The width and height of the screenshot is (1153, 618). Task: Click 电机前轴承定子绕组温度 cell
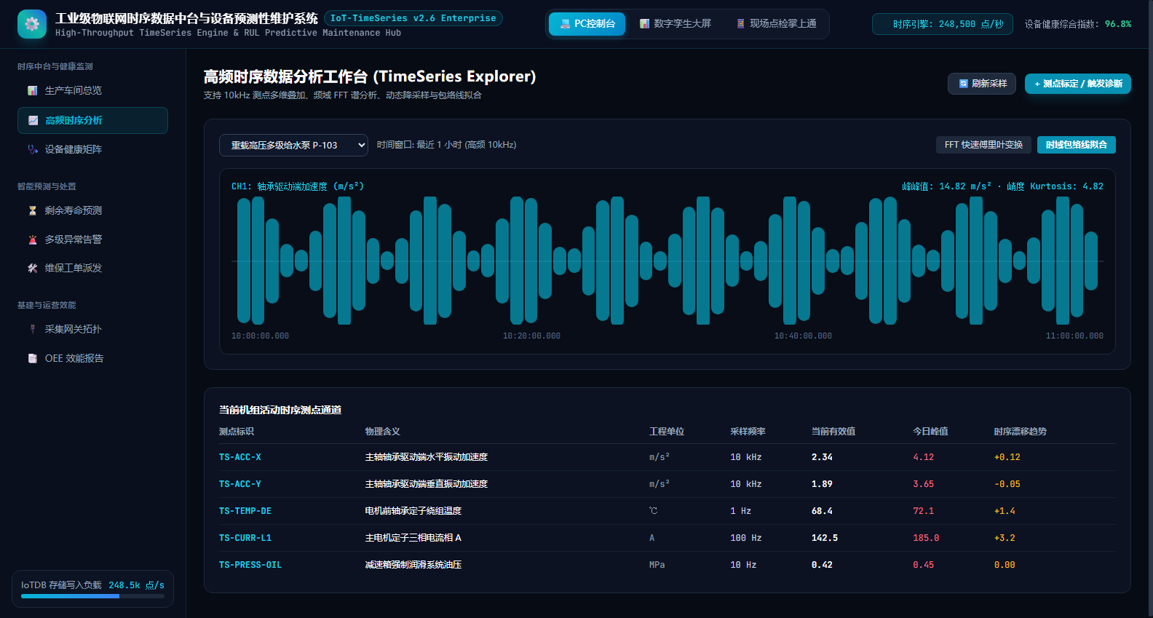click(x=413, y=511)
